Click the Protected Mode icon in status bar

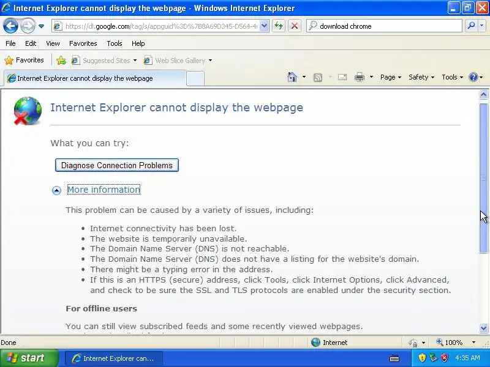click(413, 343)
